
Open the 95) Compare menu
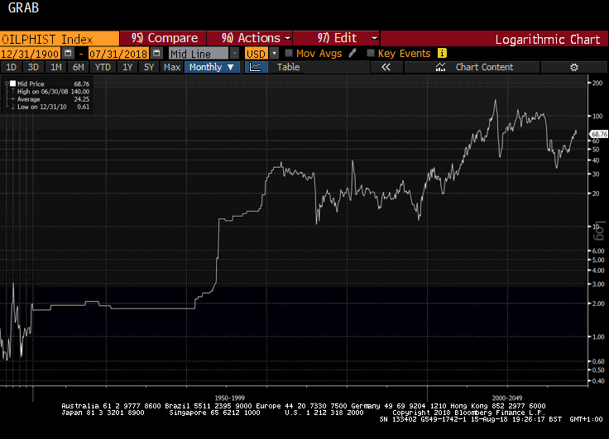pos(163,38)
